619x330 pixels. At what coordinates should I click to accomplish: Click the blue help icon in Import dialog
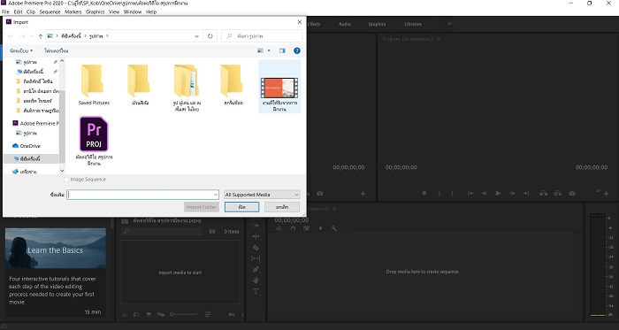tap(297, 50)
